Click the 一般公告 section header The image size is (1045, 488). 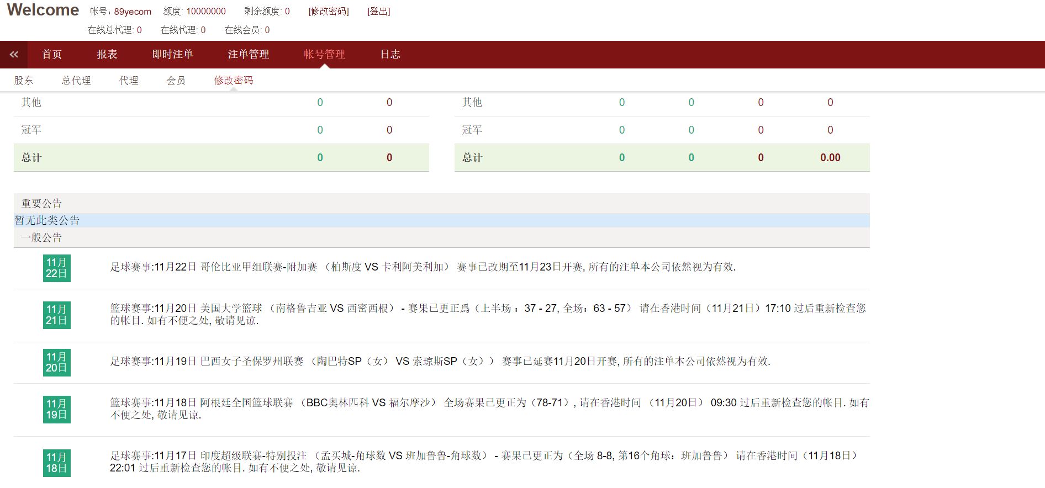442,237
